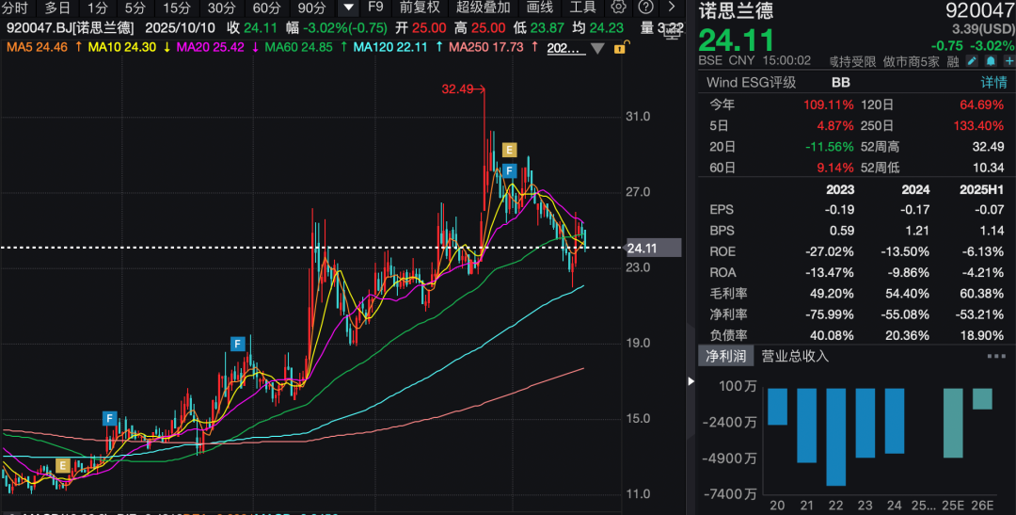The width and height of the screenshot is (1016, 515).
Task: Select the 净利润 tab
Action: click(x=725, y=356)
